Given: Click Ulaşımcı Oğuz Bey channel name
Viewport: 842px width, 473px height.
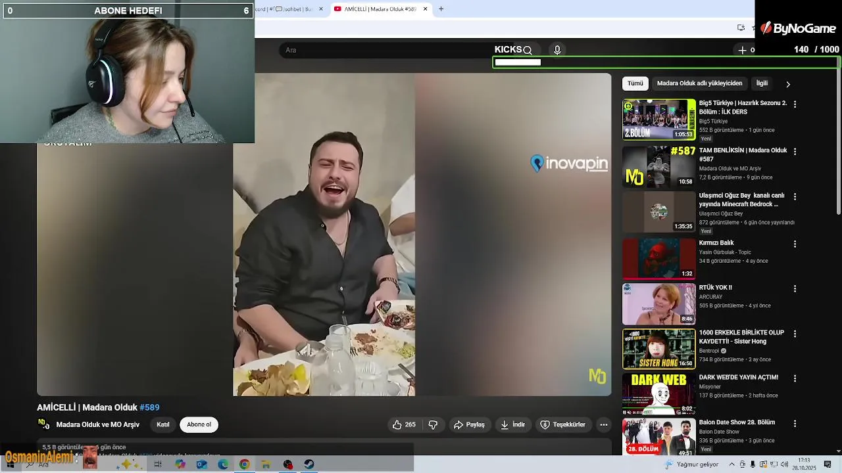Looking at the screenshot, I should coord(720,214).
